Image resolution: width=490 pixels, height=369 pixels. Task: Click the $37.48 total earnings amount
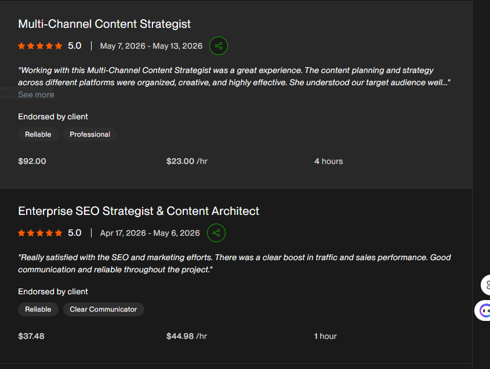click(31, 336)
